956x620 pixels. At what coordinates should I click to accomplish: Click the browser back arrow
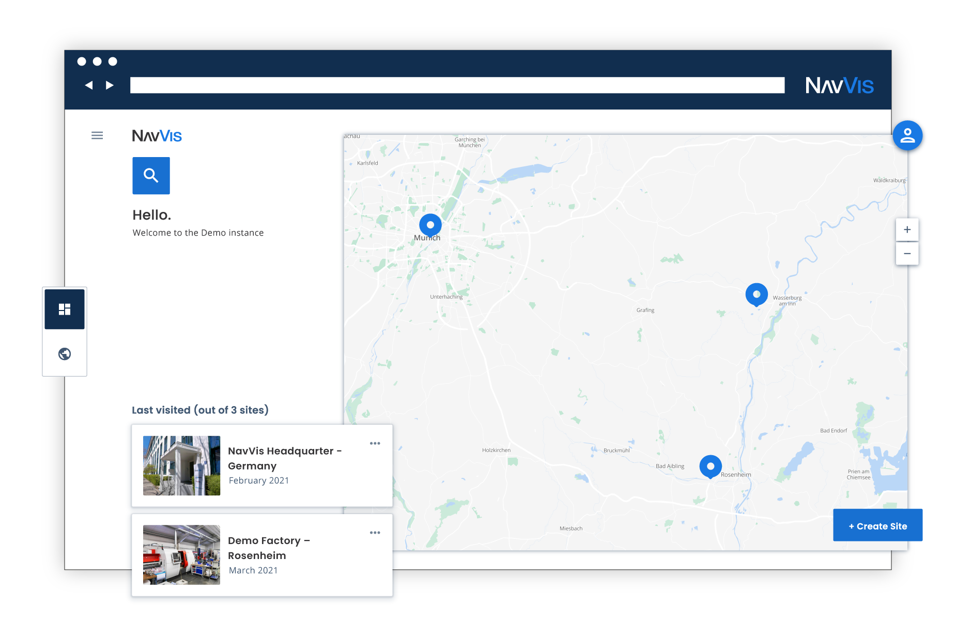tap(89, 85)
